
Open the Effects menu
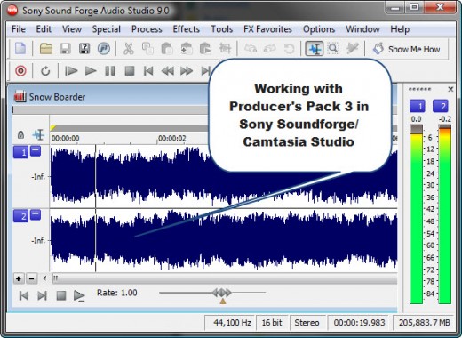pyautogui.click(x=187, y=29)
